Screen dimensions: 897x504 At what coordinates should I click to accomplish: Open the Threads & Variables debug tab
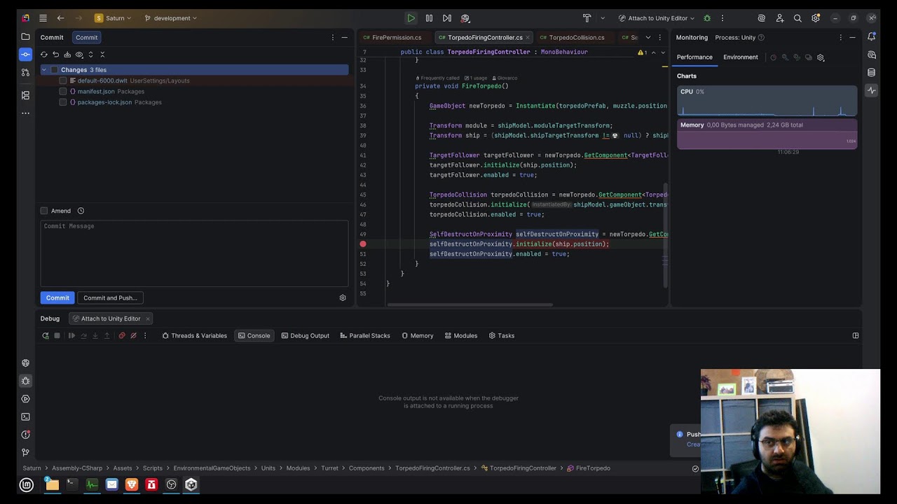point(194,336)
